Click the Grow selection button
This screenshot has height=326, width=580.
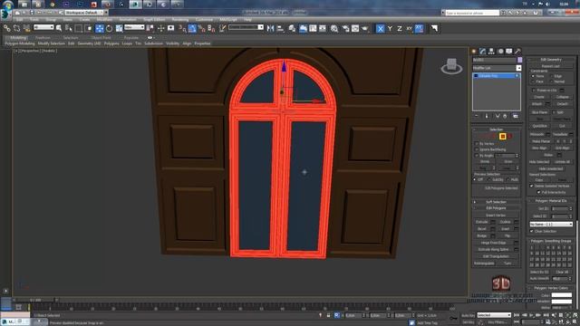tap(508, 162)
